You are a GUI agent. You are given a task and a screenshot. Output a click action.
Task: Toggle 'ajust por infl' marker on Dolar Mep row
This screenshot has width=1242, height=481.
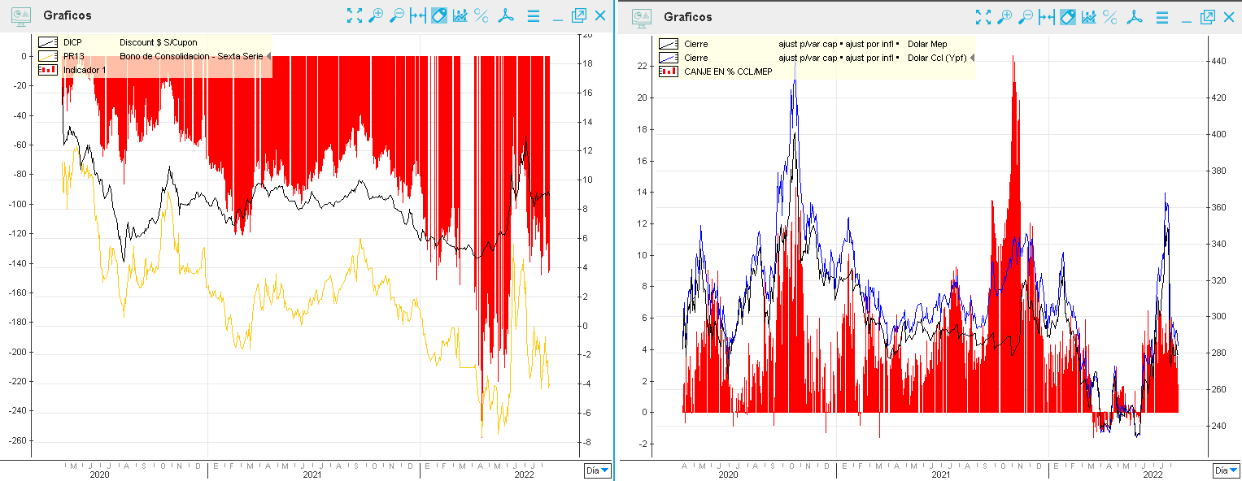click(x=896, y=44)
